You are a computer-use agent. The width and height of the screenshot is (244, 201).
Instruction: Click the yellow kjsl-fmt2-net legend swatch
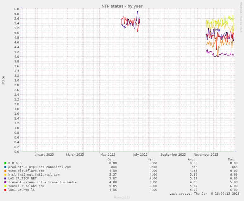point(5,175)
